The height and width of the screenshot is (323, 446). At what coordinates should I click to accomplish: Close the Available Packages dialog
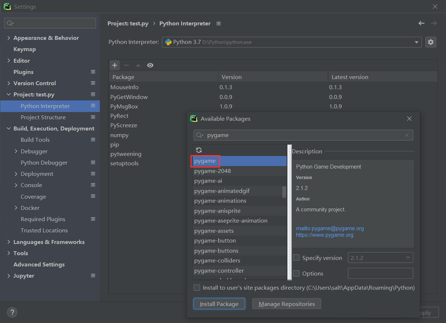click(x=409, y=119)
